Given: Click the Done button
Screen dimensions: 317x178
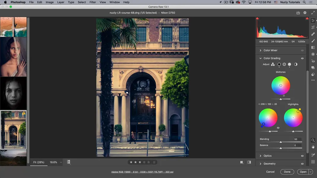Looking at the screenshot, I should (x=287, y=172).
